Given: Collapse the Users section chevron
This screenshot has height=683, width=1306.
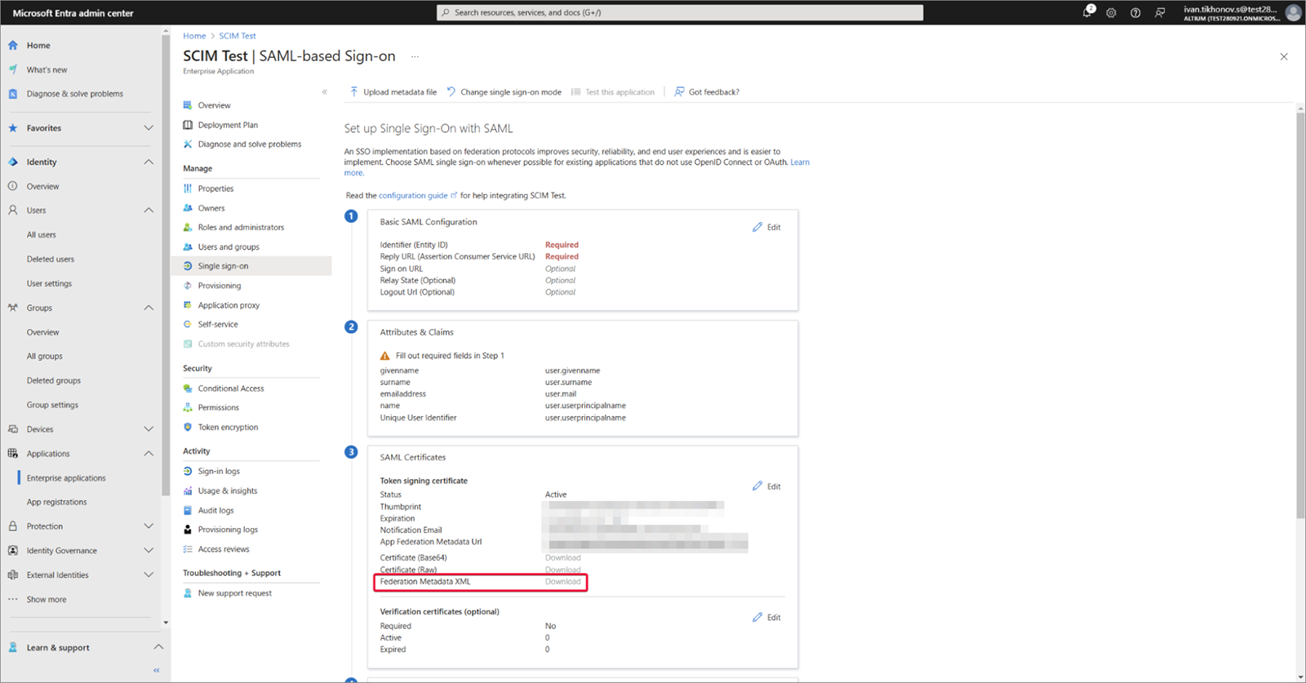Looking at the screenshot, I should click(149, 211).
